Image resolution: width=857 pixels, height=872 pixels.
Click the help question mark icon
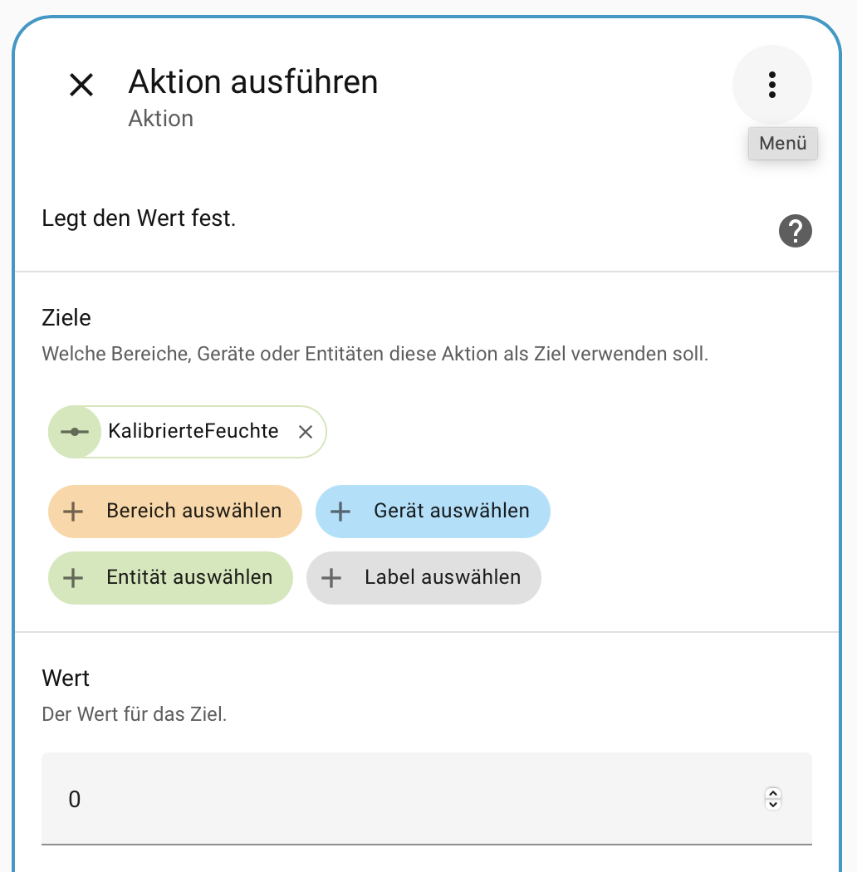(x=795, y=231)
